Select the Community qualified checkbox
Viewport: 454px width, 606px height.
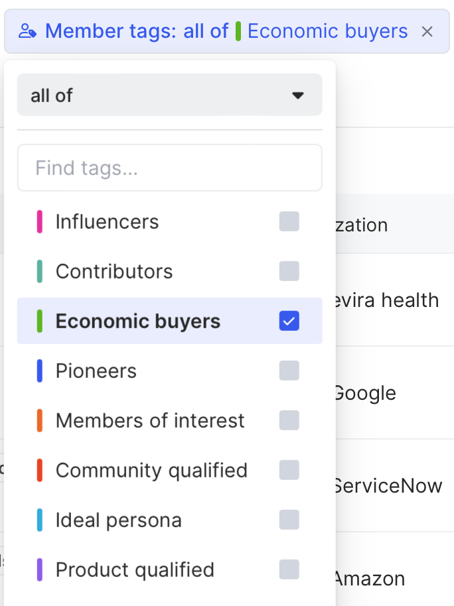coord(289,470)
